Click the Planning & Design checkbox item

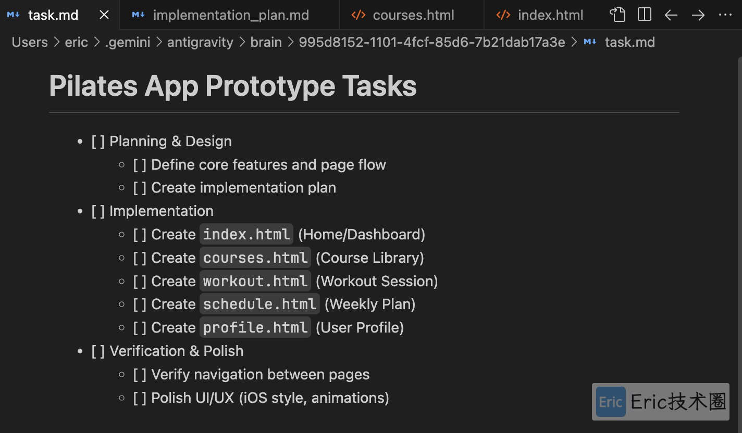pos(98,142)
